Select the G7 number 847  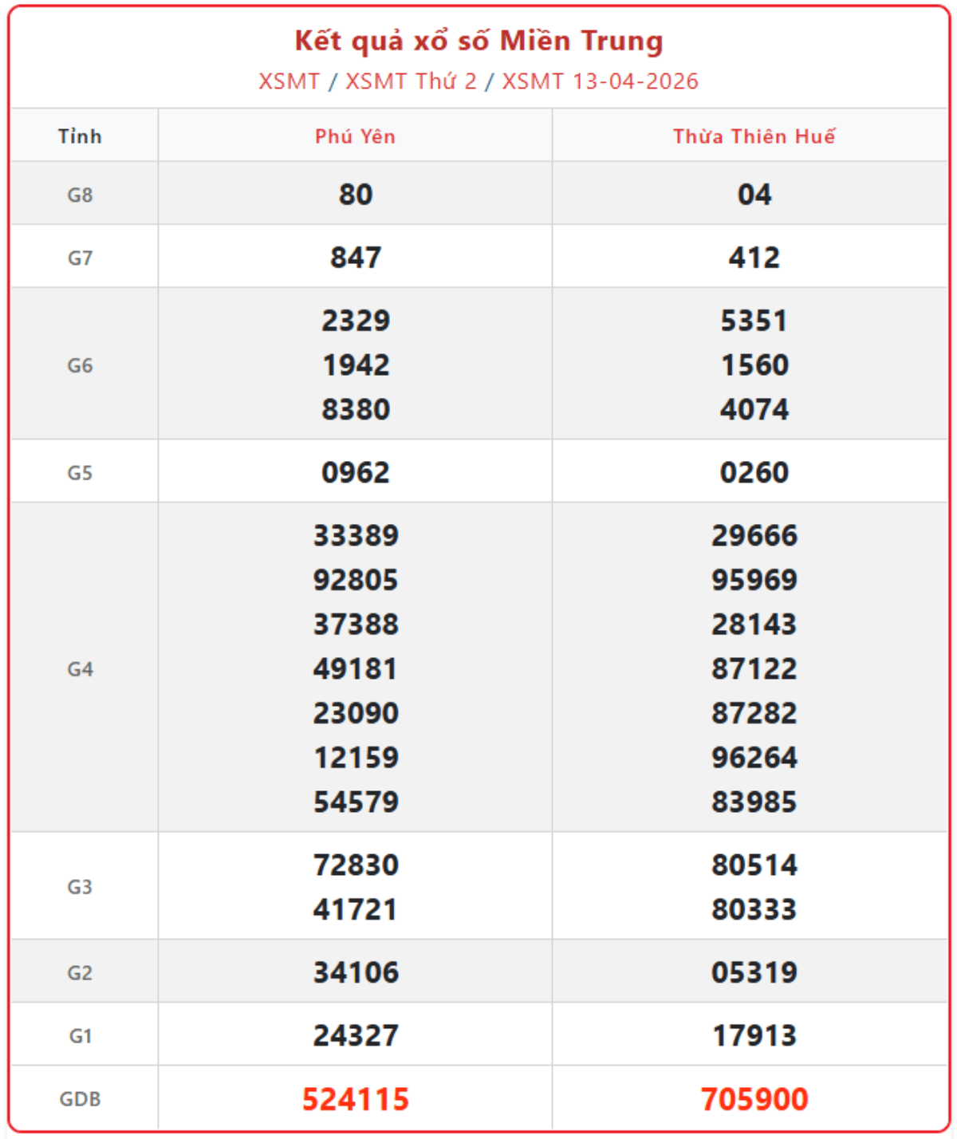click(355, 258)
